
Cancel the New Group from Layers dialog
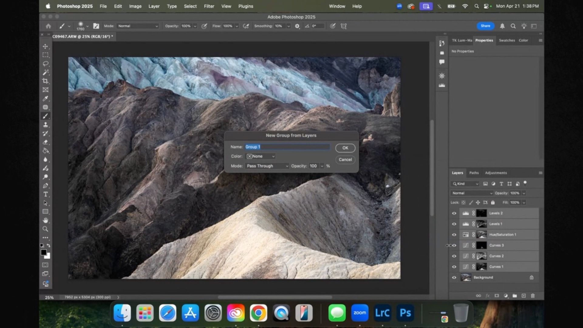345,159
